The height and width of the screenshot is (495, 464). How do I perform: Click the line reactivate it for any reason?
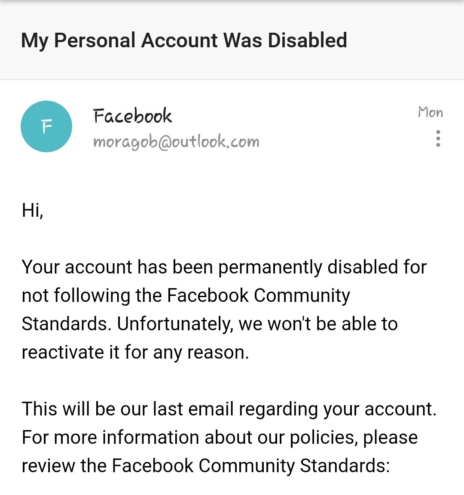(x=135, y=352)
